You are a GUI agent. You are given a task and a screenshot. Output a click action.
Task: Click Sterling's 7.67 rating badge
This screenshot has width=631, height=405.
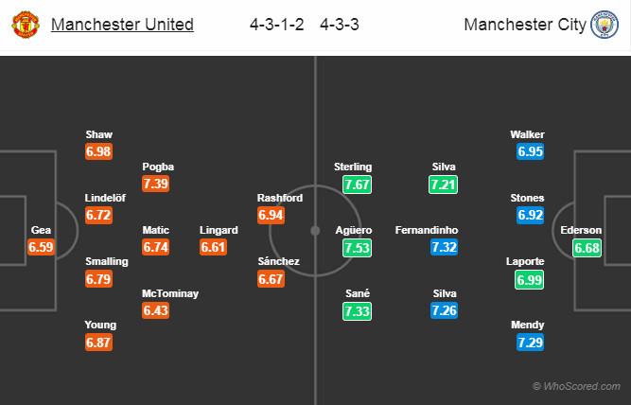(x=358, y=184)
